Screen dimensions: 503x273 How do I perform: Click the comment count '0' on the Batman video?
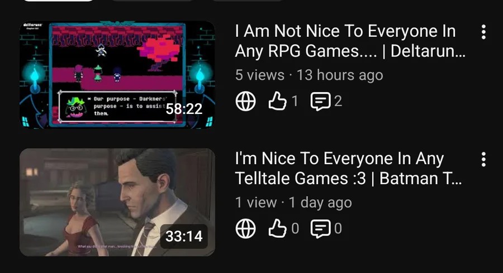click(x=338, y=229)
